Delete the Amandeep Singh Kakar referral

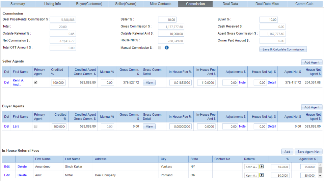22,167
